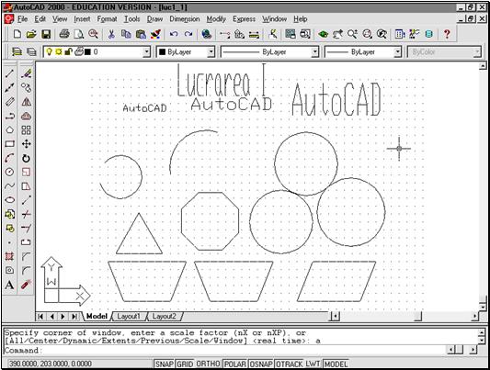This screenshot has width=490, height=370.
Task: Expand the ByLayer lineweight dropdown
Action: 397,52
